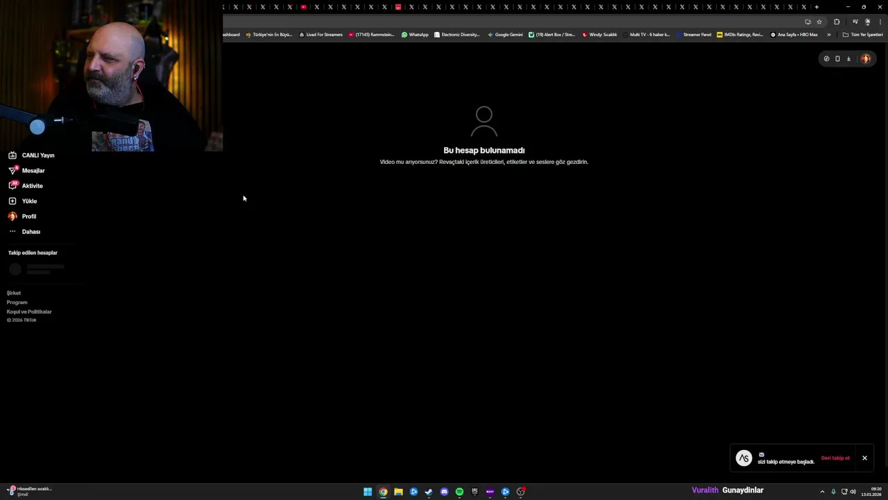This screenshot has height=500, width=888.
Task: Open the Chrome three-dots menu
Action: [x=880, y=22]
